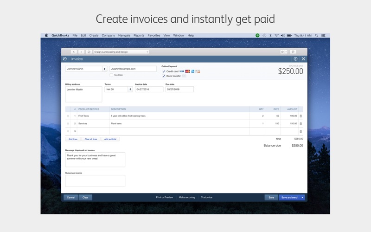Open the Company menu
Viewport: 371px width, 232px height.
click(108, 35)
